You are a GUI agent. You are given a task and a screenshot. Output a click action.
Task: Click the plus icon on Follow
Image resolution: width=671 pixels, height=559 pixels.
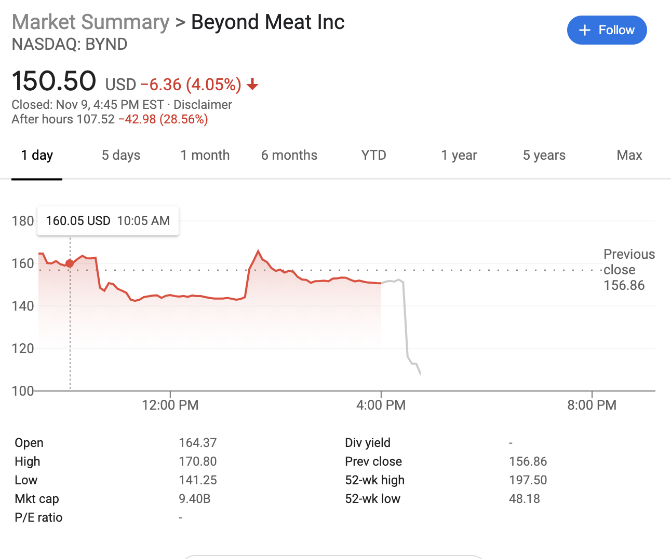tap(585, 30)
